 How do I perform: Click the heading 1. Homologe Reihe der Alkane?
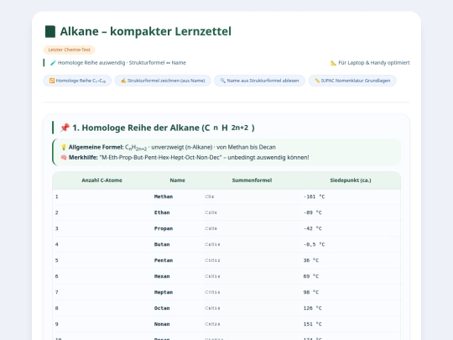pos(164,128)
